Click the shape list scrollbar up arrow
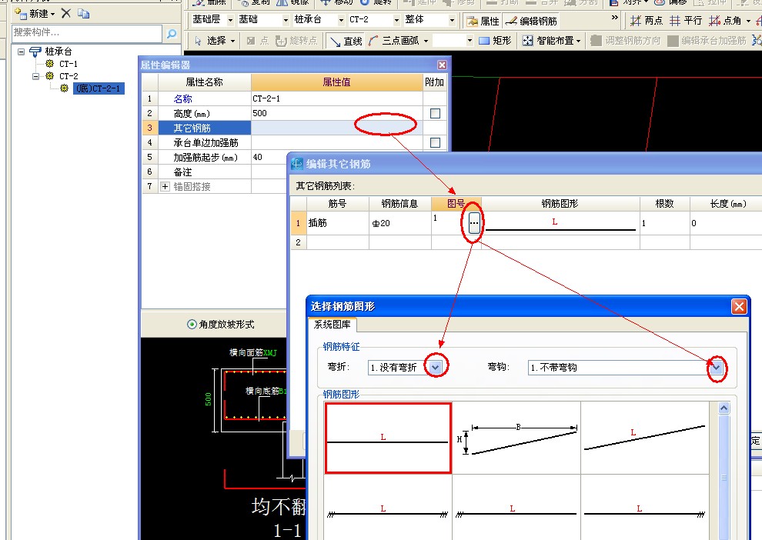 pyautogui.click(x=724, y=408)
